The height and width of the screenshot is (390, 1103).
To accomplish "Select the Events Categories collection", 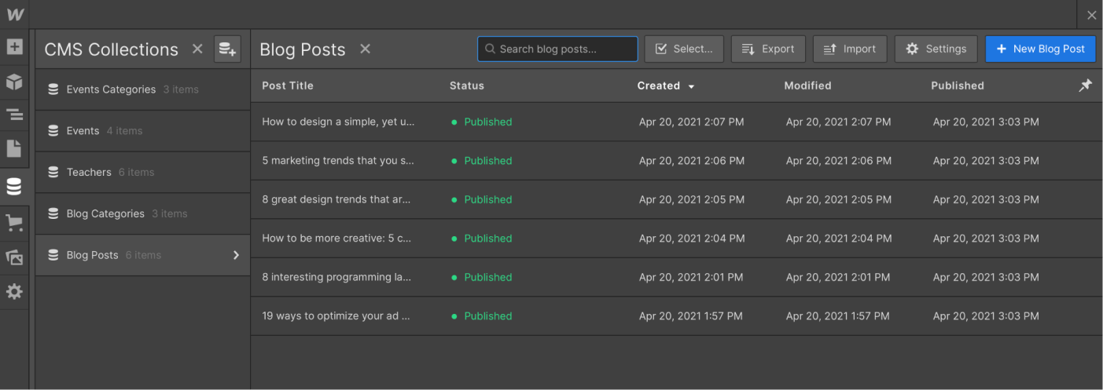I will point(142,89).
